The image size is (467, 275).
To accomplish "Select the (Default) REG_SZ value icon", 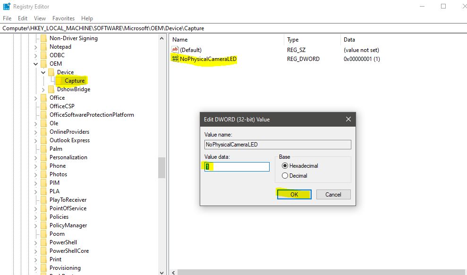I will pos(175,50).
